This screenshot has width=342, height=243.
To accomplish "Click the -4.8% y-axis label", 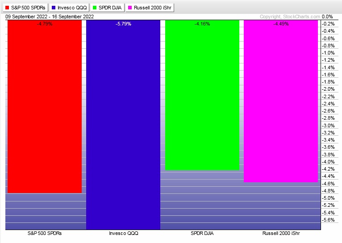I will [x=328, y=191].
